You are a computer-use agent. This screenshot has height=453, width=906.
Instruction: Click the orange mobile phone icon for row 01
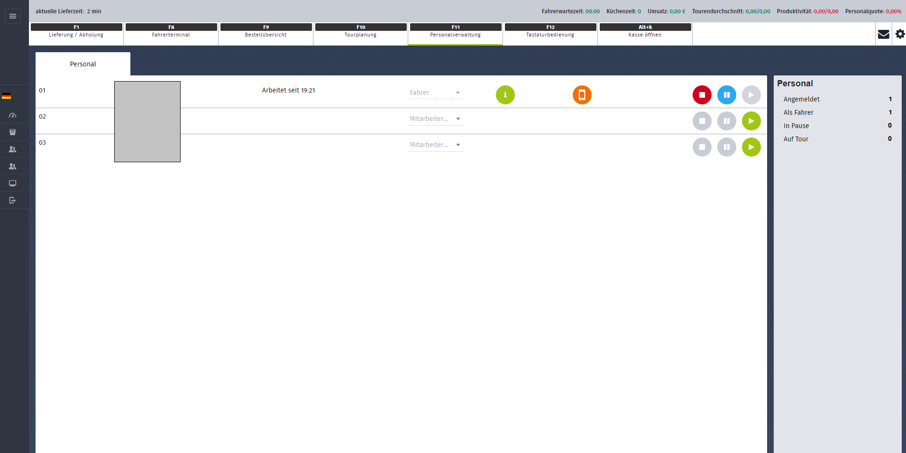[582, 95]
